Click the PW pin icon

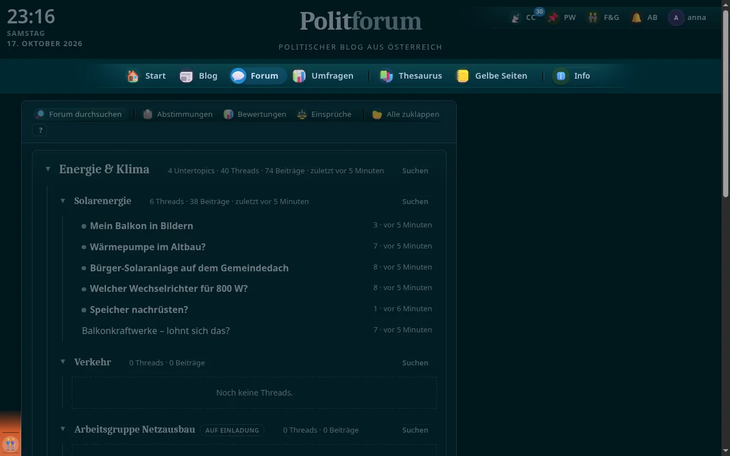click(553, 18)
